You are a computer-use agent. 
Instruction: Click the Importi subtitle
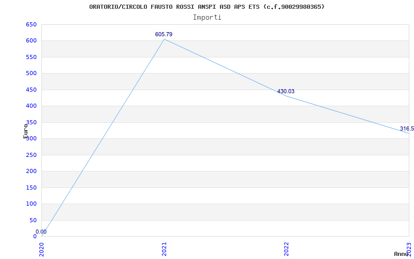coord(206,18)
